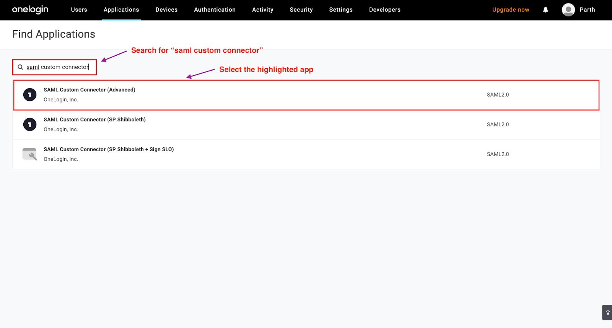612x328 pixels.
Task: Click SAML2.0 in the Advanced connector row
Action: [498, 95]
